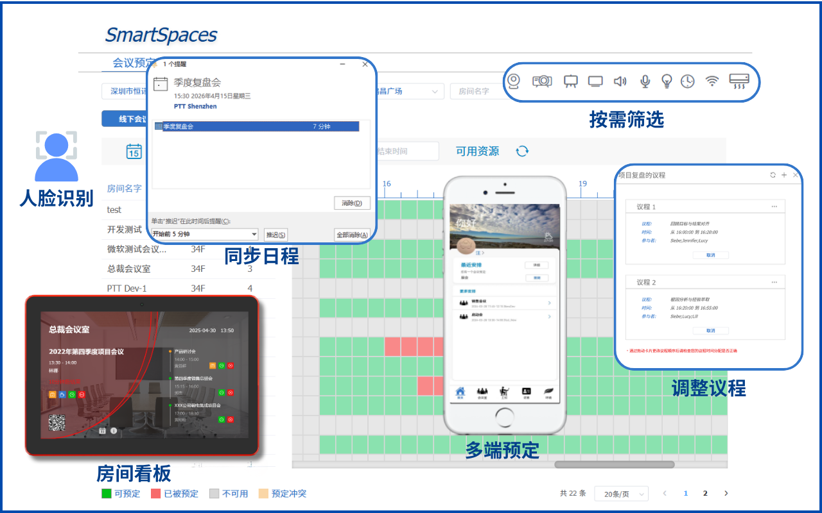Tap red cancel icon on 产品研讨会 row

(231, 366)
